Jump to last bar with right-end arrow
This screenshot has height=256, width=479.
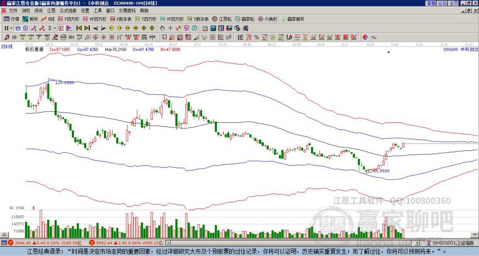tap(87, 28)
